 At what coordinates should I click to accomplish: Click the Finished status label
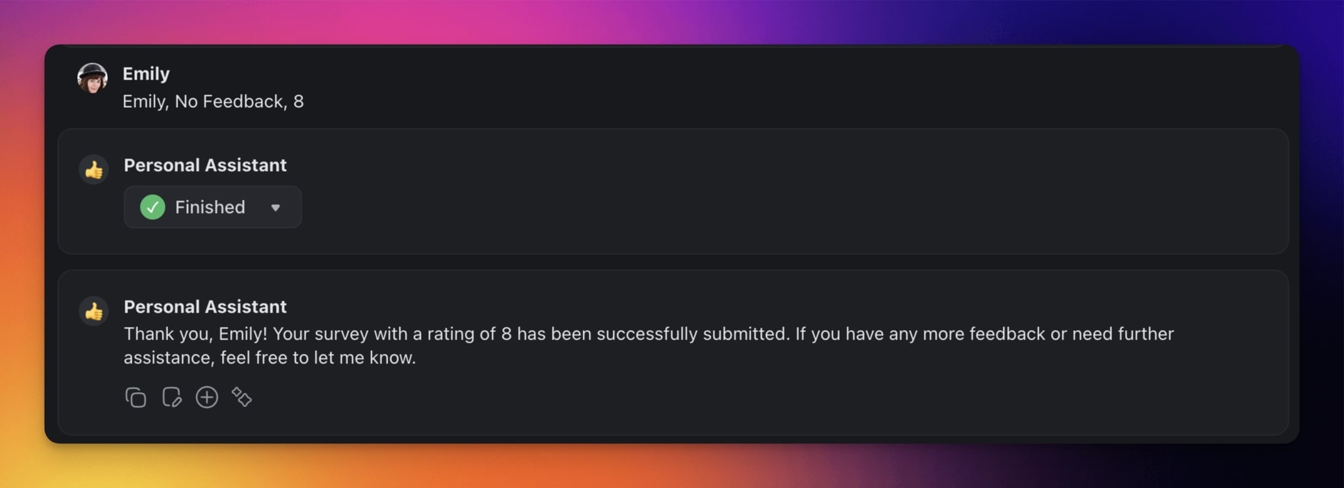point(209,207)
